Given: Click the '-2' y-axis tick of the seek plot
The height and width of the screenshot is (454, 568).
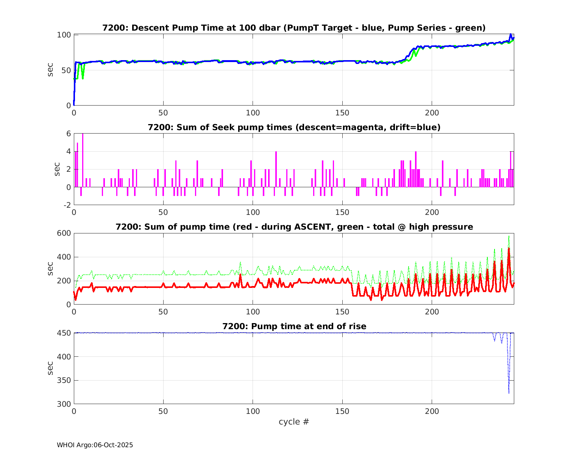Looking at the screenshot, I should click(x=66, y=205).
